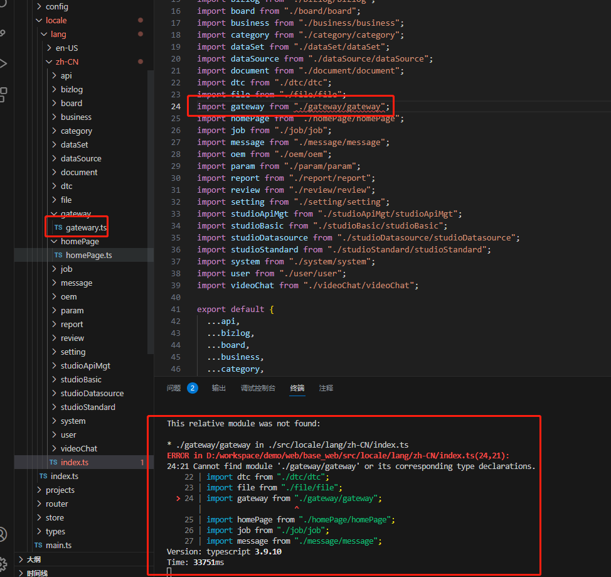The width and height of the screenshot is (611, 577).
Task: Expand the param folder
Action: [72, 311]
